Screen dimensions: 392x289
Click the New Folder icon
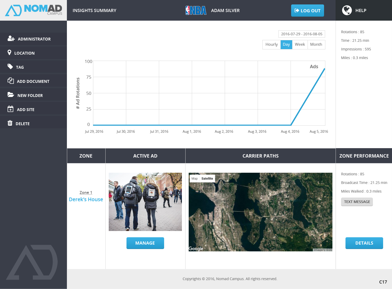click(x=11, y=95)
